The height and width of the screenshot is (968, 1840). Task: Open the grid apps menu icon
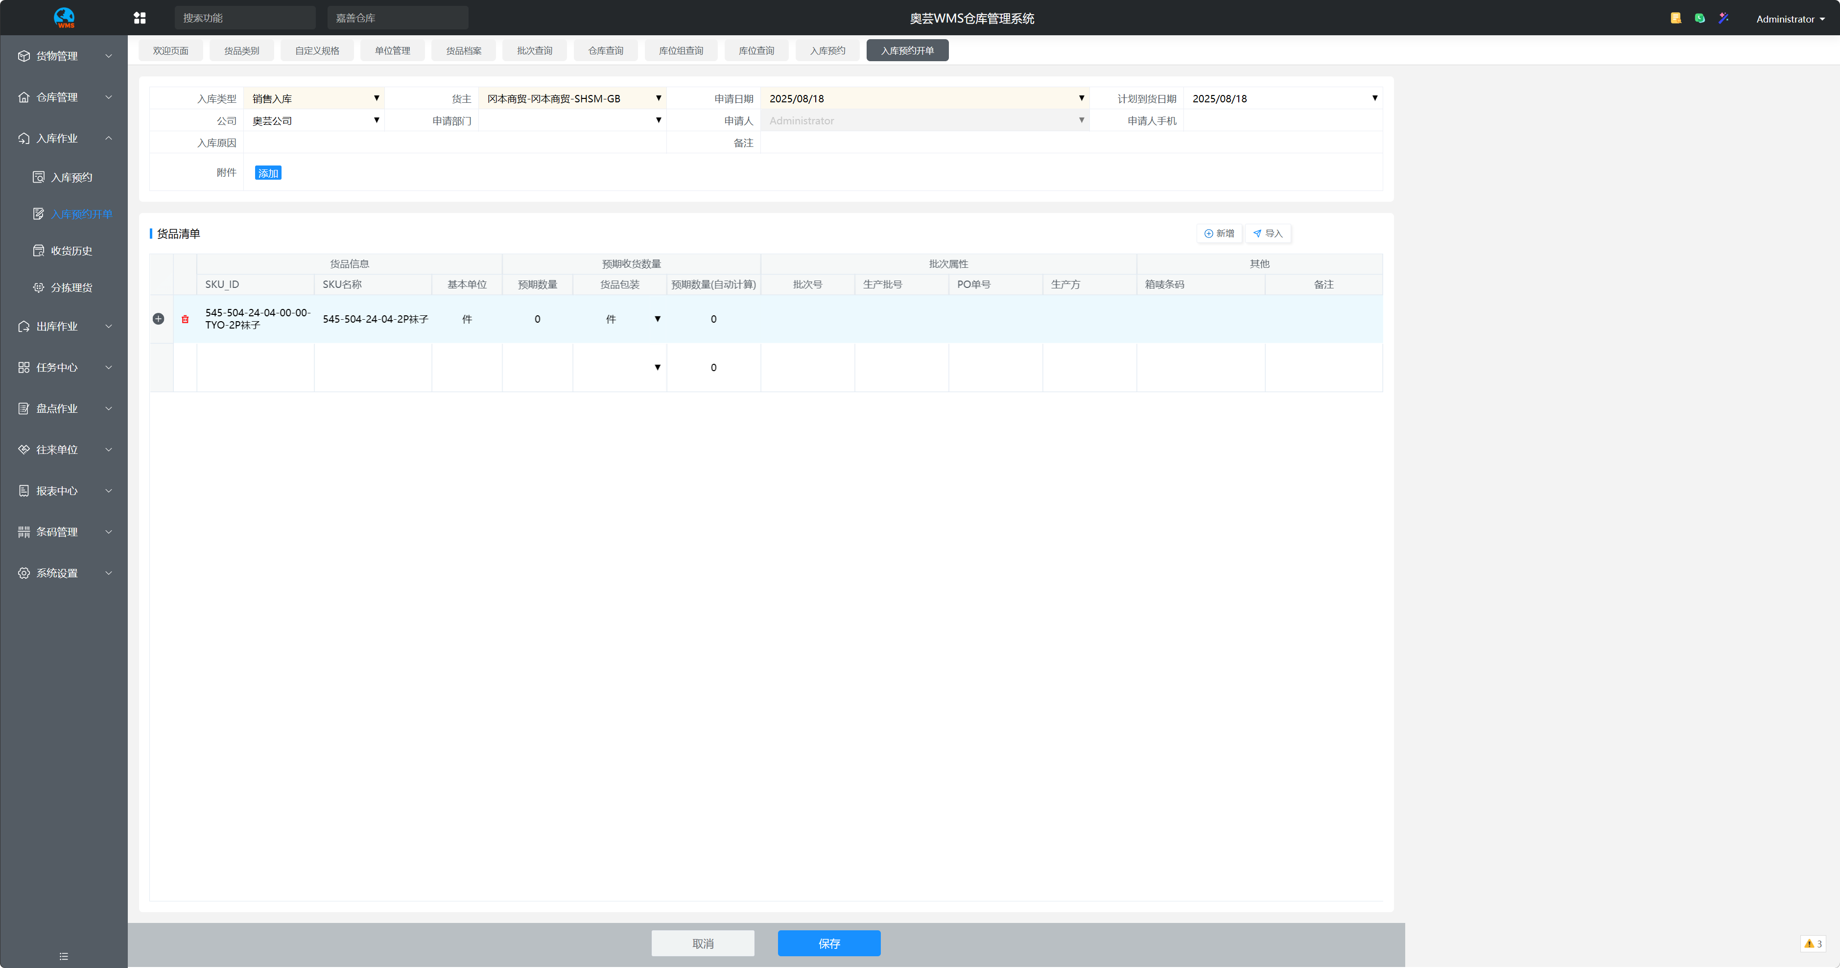pyautogui.click(x=140, y=18)
